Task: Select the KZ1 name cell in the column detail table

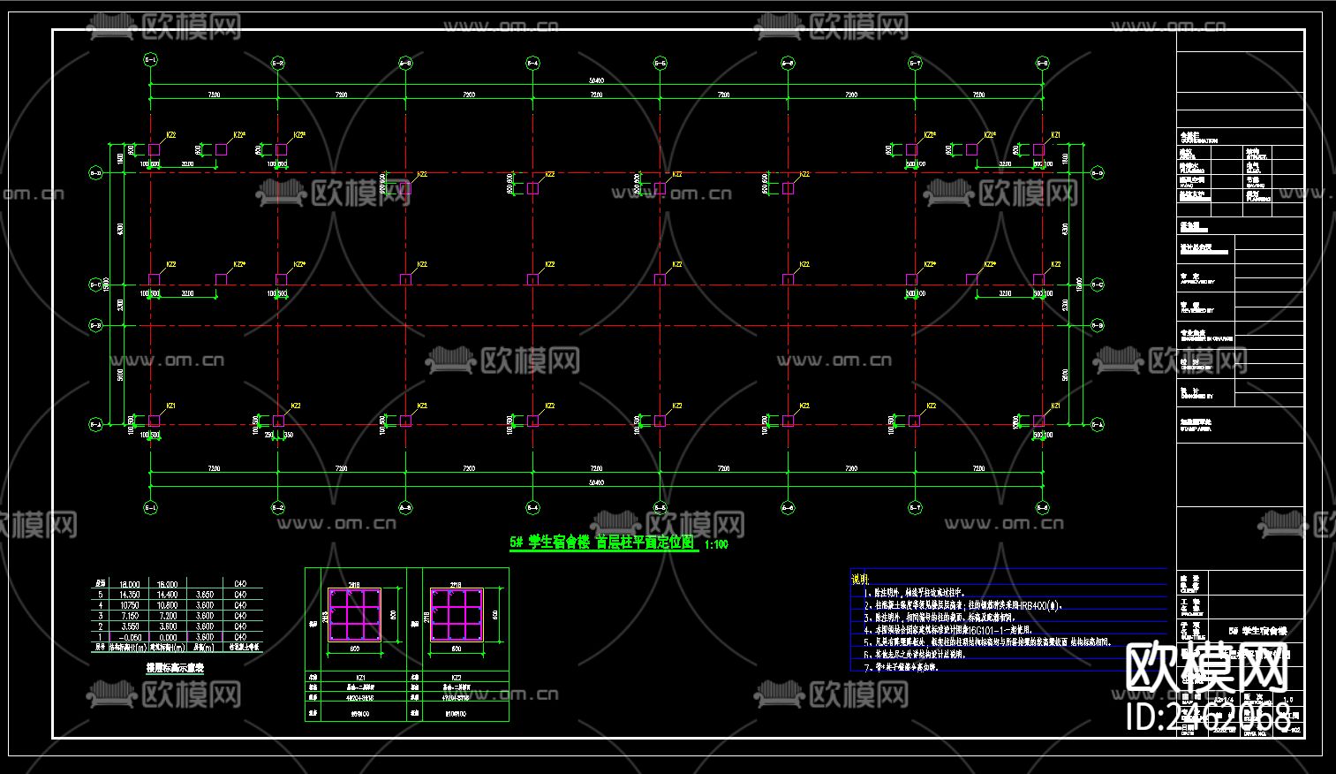Action: pos(362,678)
